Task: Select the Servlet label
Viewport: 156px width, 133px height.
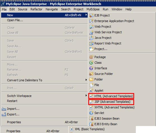Action: 99,113
